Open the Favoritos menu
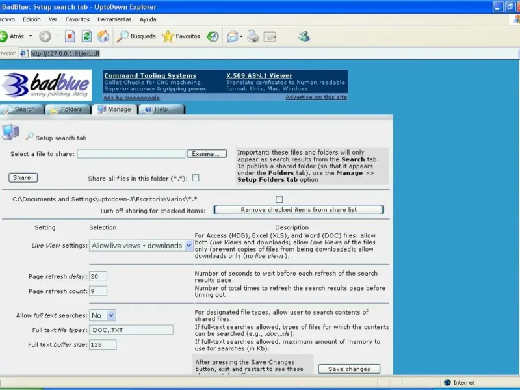Image resolution: width=520 pixels, height=390 pixels. pos(77,19)
